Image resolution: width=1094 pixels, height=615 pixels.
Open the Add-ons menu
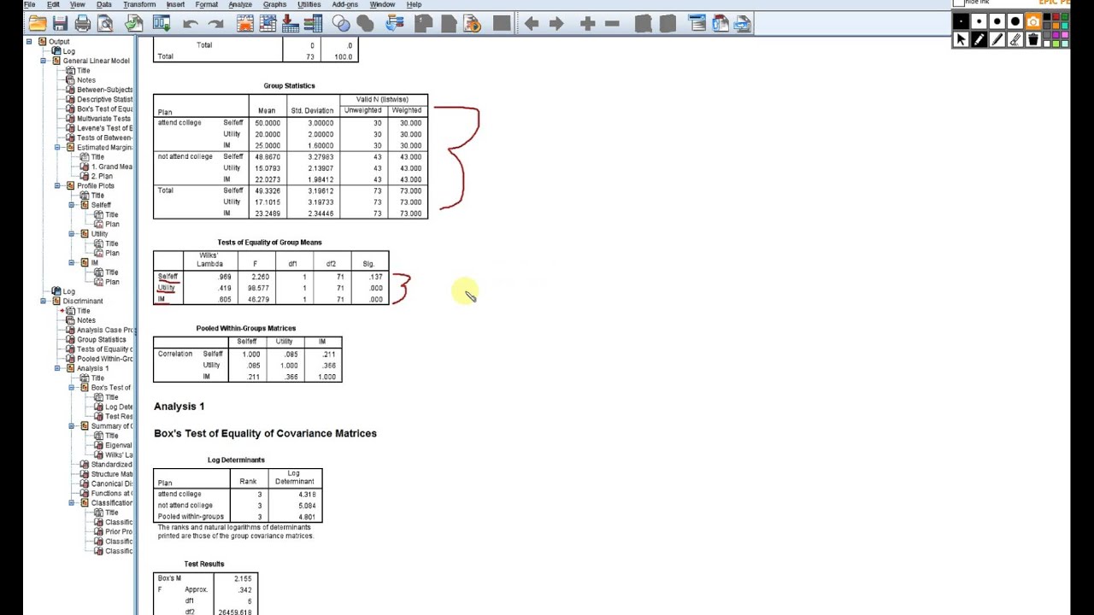(344, 4)
